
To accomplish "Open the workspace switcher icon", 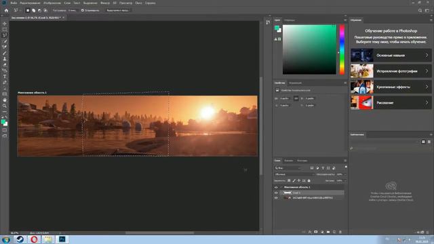I will pyautogui.click(x=427, y=10).
